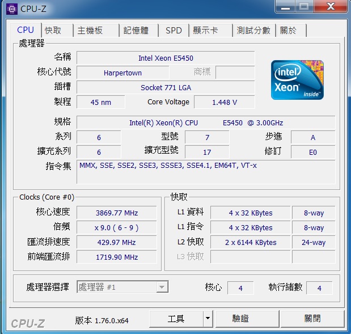Click the 修訂 value E0
This screenshot has height=334, width=351.
pos(313,152)
